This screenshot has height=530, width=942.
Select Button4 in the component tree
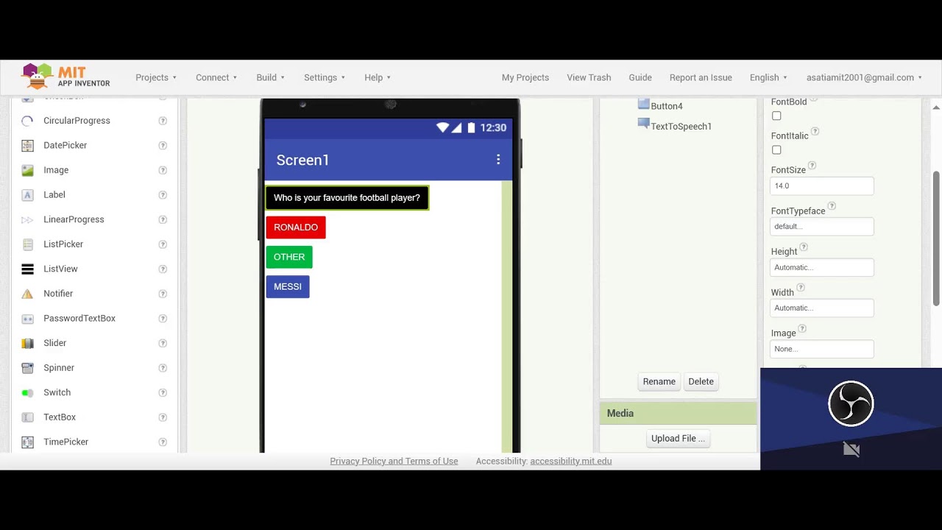(667, 106)
